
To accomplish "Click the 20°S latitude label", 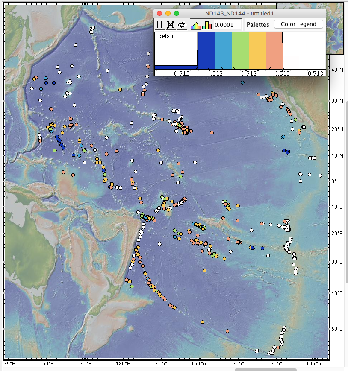I will point(337,234).
